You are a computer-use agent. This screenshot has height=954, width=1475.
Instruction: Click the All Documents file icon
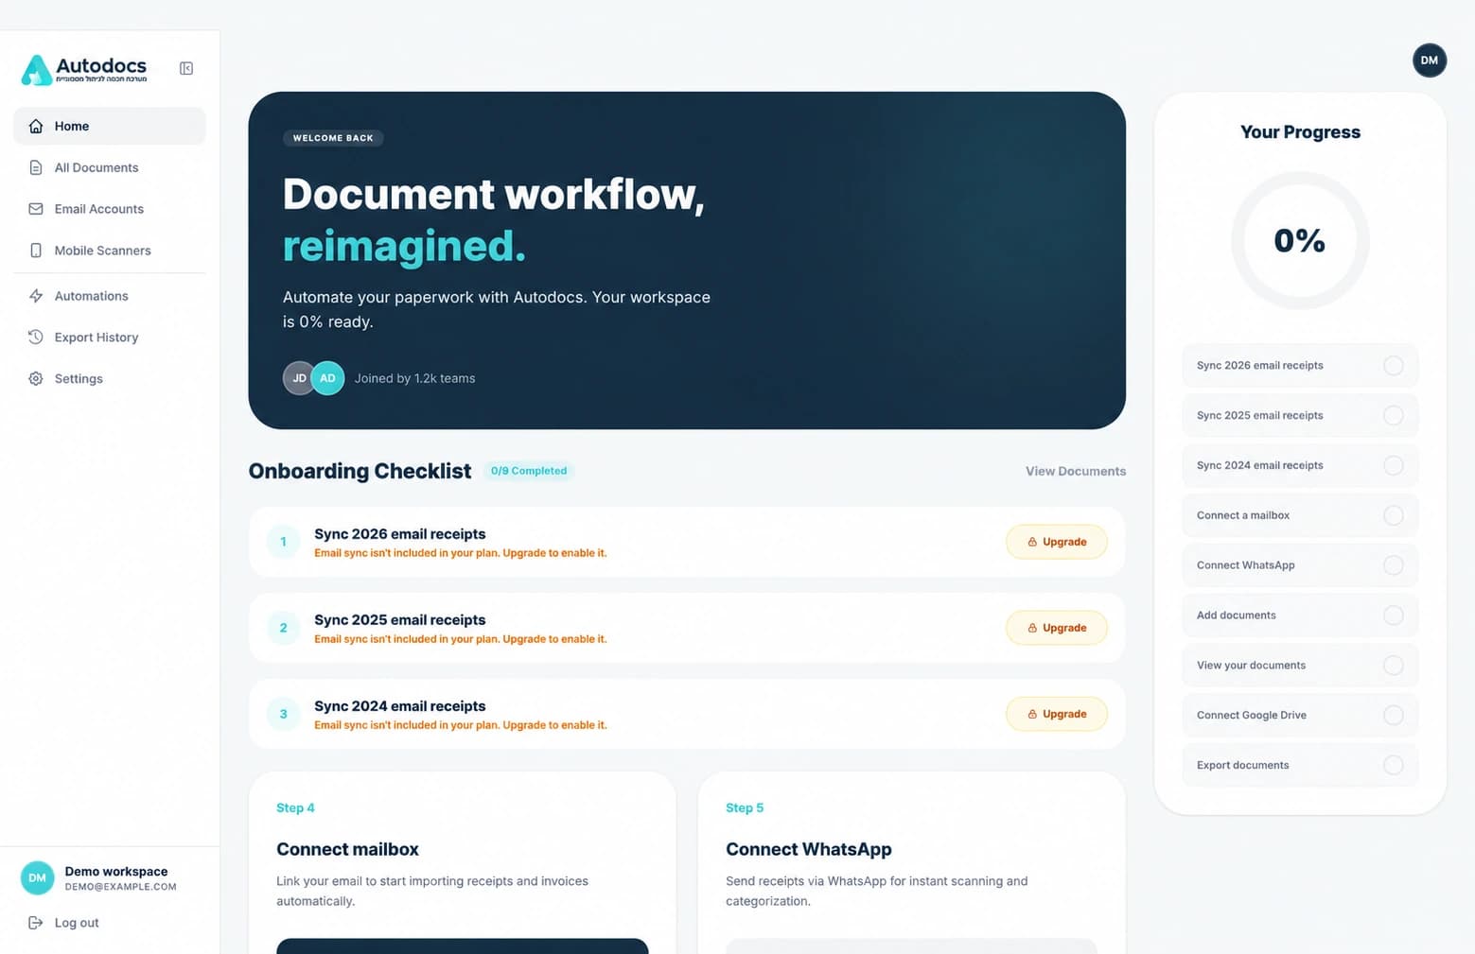coord(36,167)
